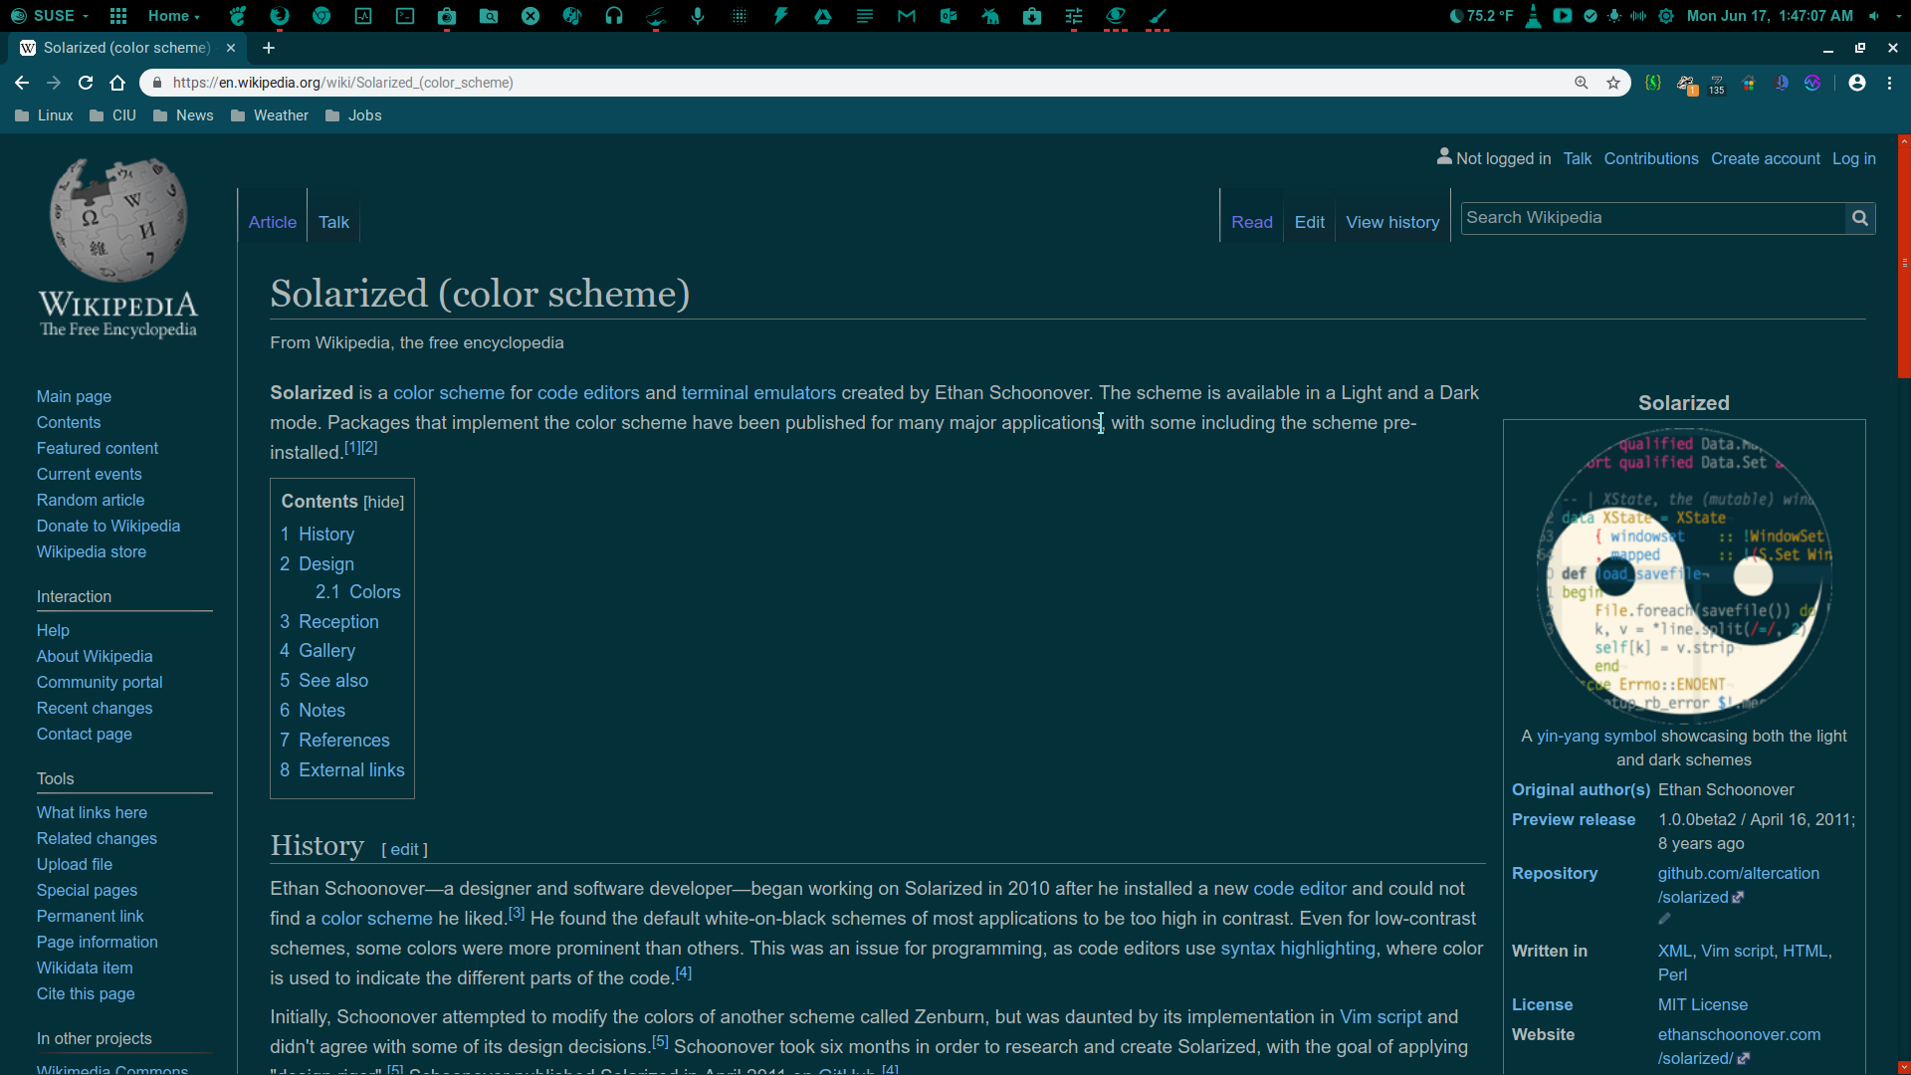
Task: Click the browser address bar URL
Action: pos(343,83)
